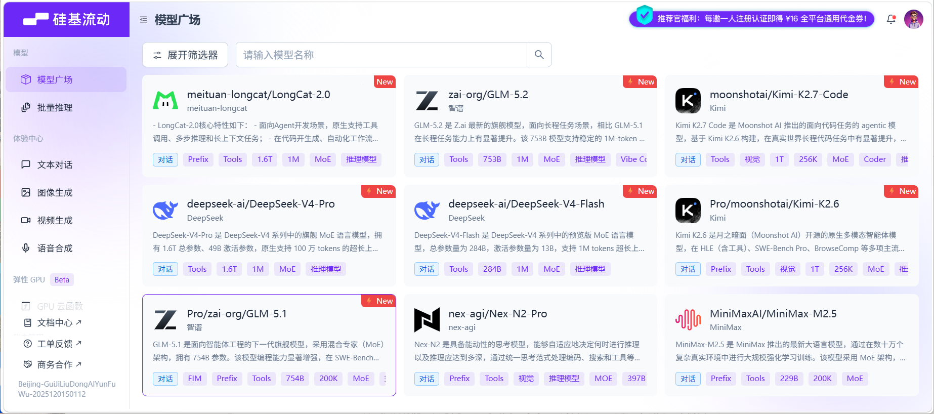Viewport: 934px width, 414px height.
Task: Open 语音合成 in the sidebar
Action: [66, 248]
